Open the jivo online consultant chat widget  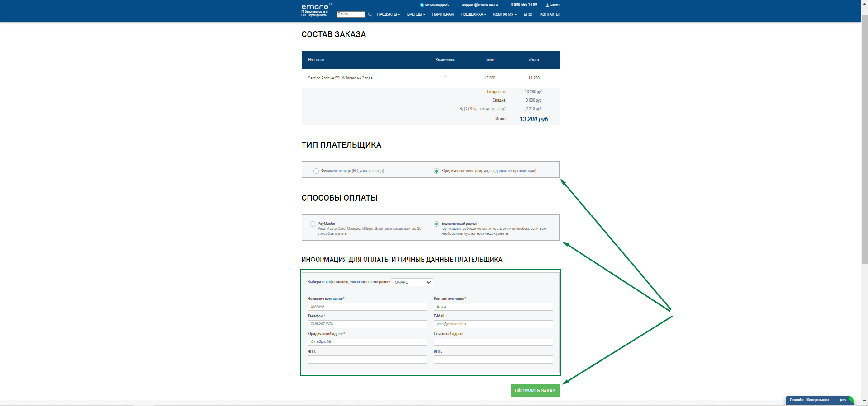[819, 400]
